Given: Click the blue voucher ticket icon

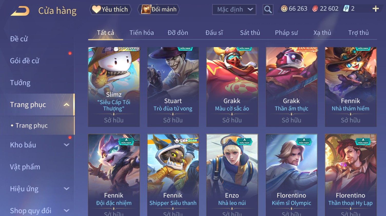Looking at the screenshot, I should click(x=346, y=9).
